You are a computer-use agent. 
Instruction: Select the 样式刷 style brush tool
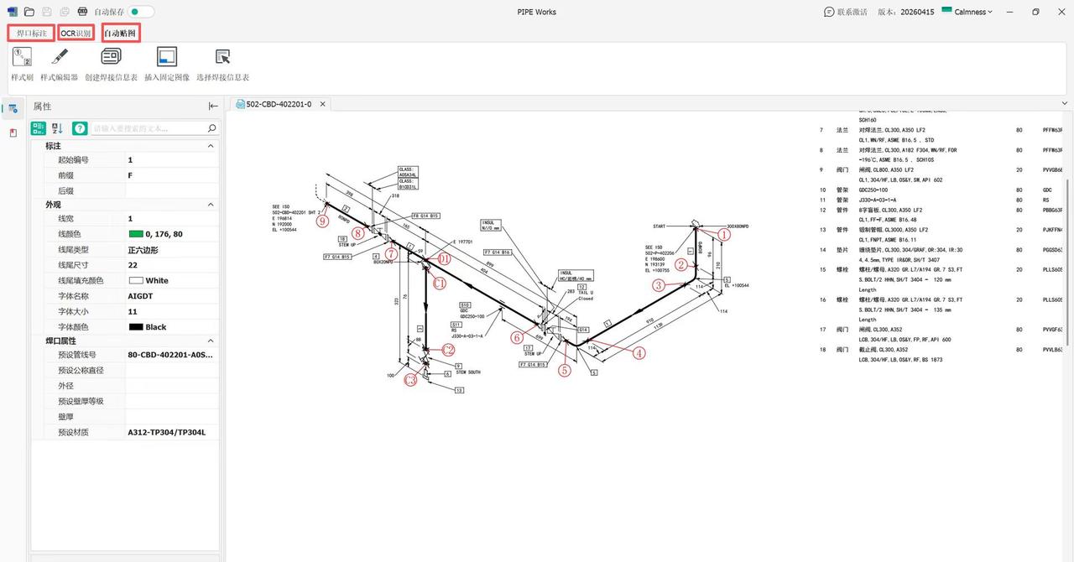pyautogui.click(x=22, y=65)
